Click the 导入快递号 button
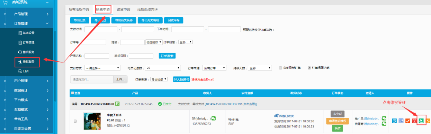This screenshot has width=431, height=134. click(x=181, y=79)
